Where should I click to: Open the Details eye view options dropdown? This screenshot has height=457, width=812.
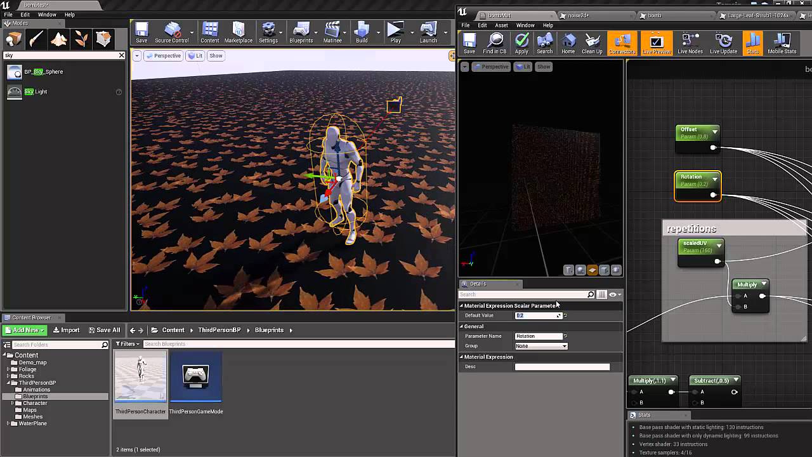click(615, 295)
